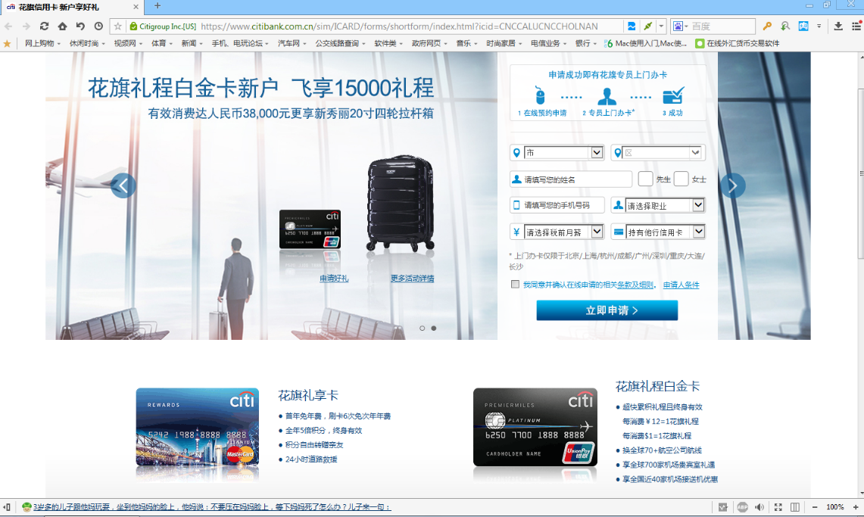864x517 pixels.
Task: Click the 立即申请 apply button
Action: (x=607, y=310)
